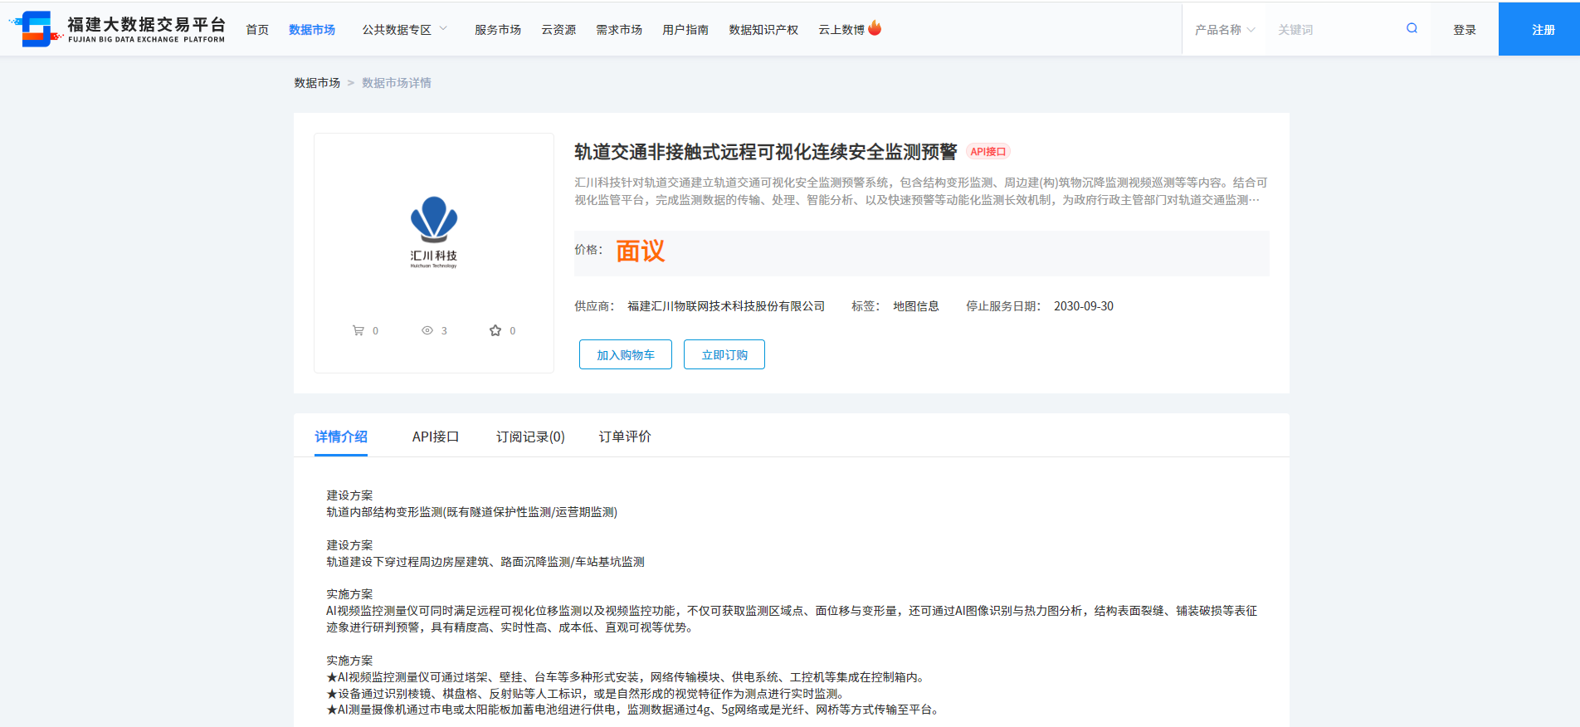
Task: Switch to the 详情介绍 tab
Action: pos(341,437)
